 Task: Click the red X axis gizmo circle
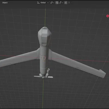pos(108,16)
